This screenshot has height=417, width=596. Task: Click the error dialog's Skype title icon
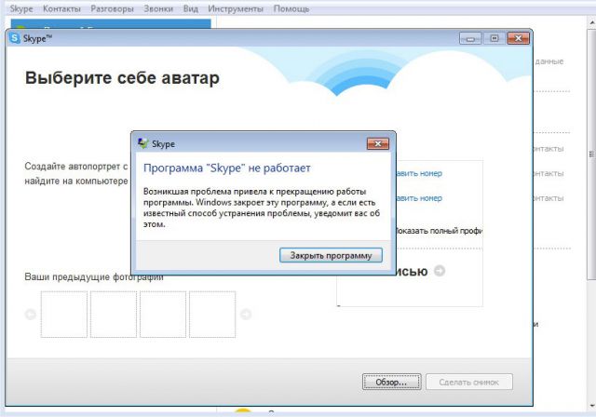coord(143,143)
